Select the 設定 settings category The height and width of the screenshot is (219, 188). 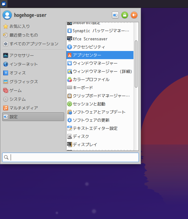pyautogui.click(x=33, y=117)
